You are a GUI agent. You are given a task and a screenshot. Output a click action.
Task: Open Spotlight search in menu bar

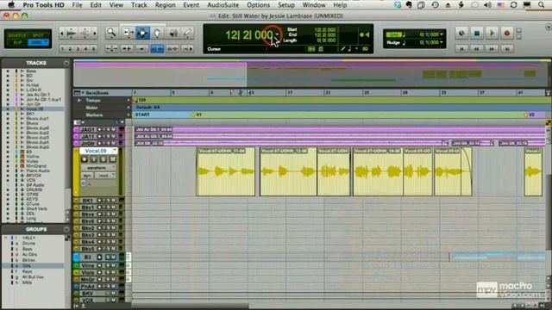coord(542,5)
